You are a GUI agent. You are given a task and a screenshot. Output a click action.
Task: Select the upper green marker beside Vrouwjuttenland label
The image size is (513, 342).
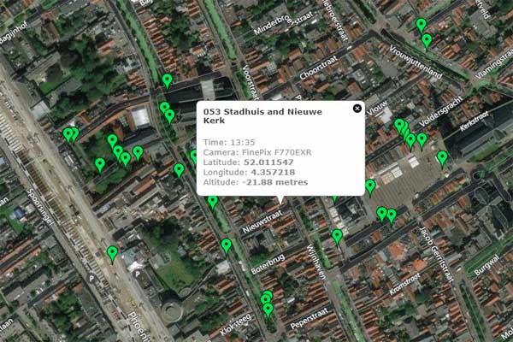421,26
